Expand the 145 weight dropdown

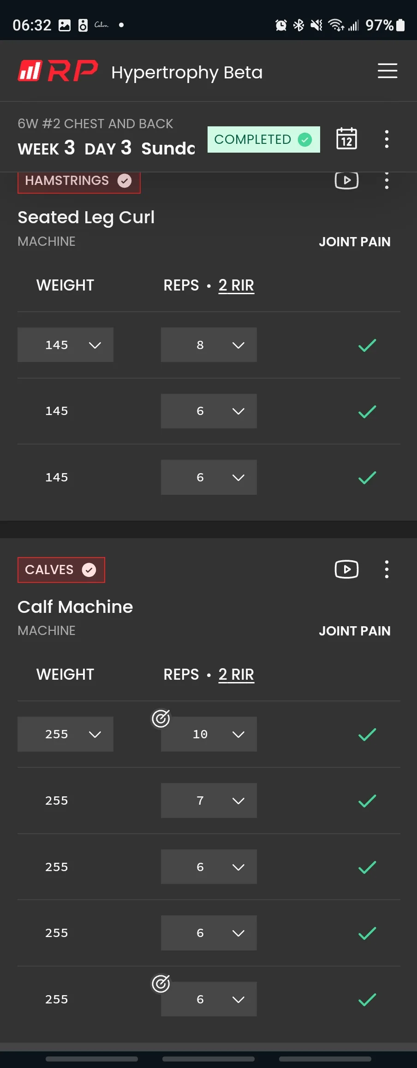click(x=66, y=345)
